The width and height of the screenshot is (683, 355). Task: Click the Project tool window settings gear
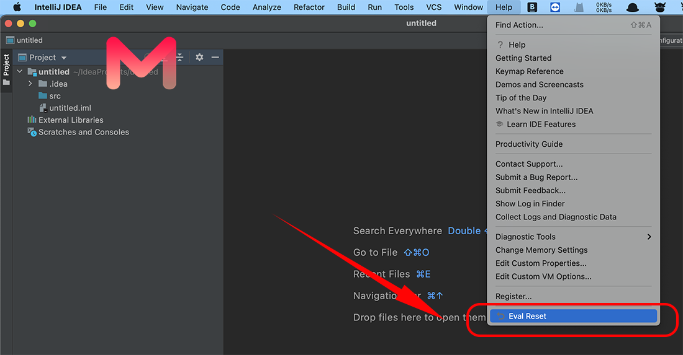(199, 58)
